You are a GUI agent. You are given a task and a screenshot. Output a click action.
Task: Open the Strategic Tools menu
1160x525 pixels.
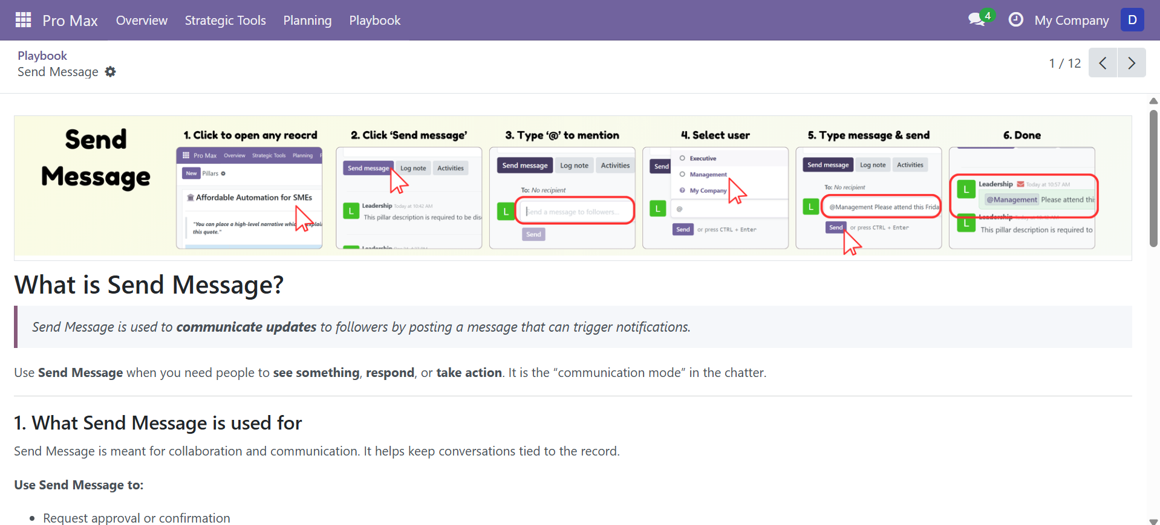click(225, 21)
